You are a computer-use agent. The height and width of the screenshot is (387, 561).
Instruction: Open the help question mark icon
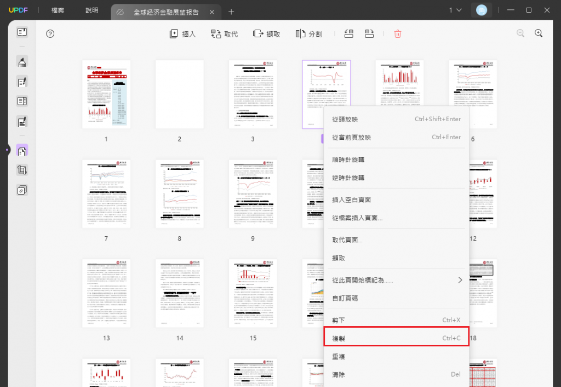click(50, 34)
